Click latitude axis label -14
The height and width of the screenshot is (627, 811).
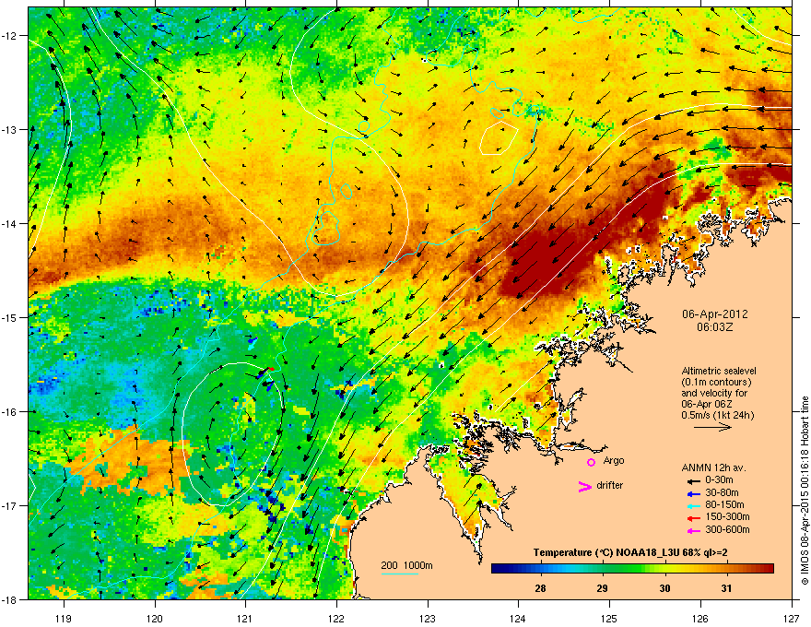pyautogui.click(x=9, y=223)
